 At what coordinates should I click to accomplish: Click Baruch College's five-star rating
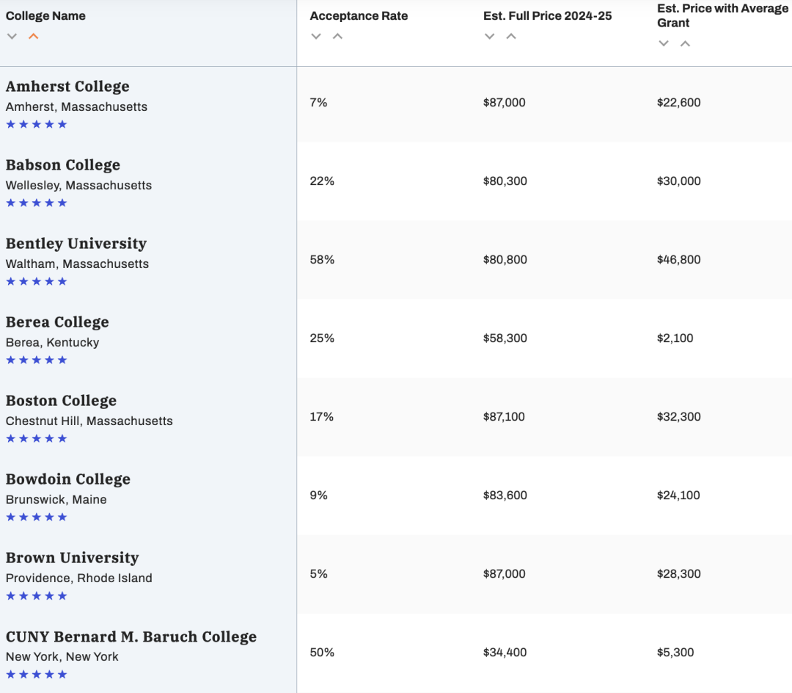(37, 675)
